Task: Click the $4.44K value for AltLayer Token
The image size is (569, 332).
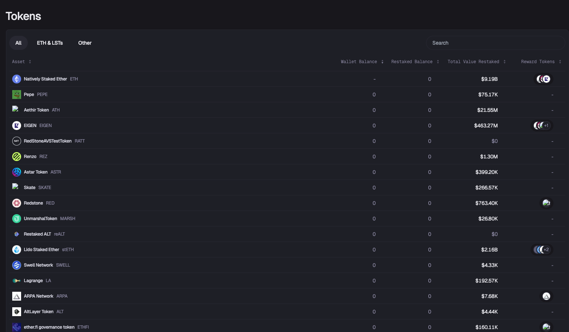Action: (490, 312)
